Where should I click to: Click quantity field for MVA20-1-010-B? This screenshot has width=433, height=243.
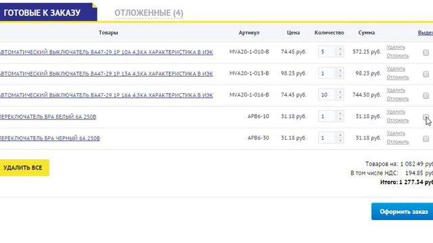click(x=327, y=51)
